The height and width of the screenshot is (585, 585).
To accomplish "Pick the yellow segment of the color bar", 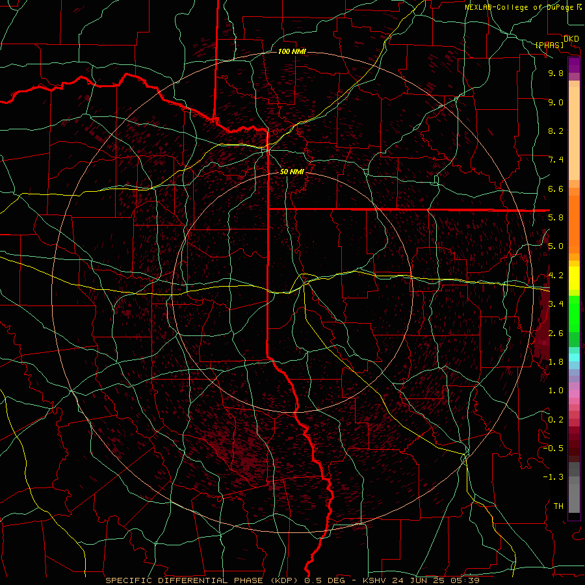I will [x=574, y=278].
